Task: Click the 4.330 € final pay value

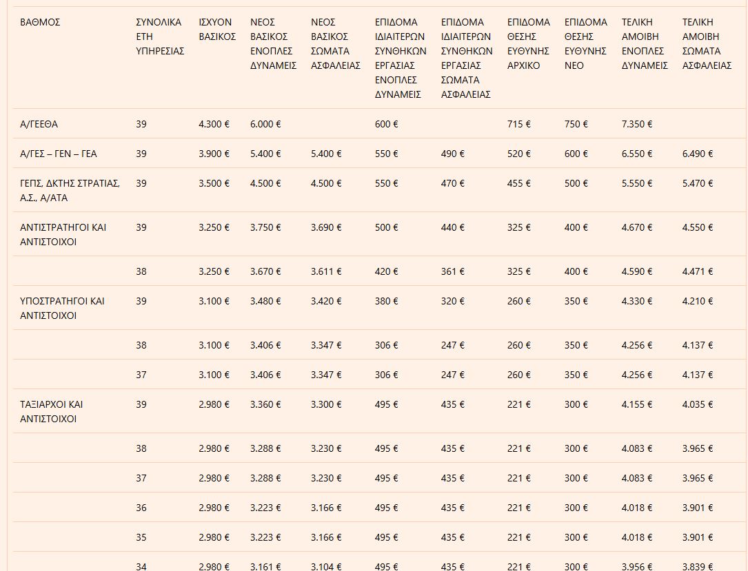Action: [x=636, y=301]
